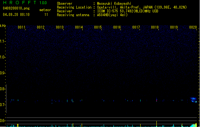The height and width of the screenshot is (127, 200).
Task: Select time marker 0011
Action: point(22,27)
